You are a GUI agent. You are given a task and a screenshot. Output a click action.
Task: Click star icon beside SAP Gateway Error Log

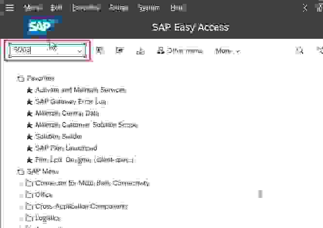[x=29, y=102]
